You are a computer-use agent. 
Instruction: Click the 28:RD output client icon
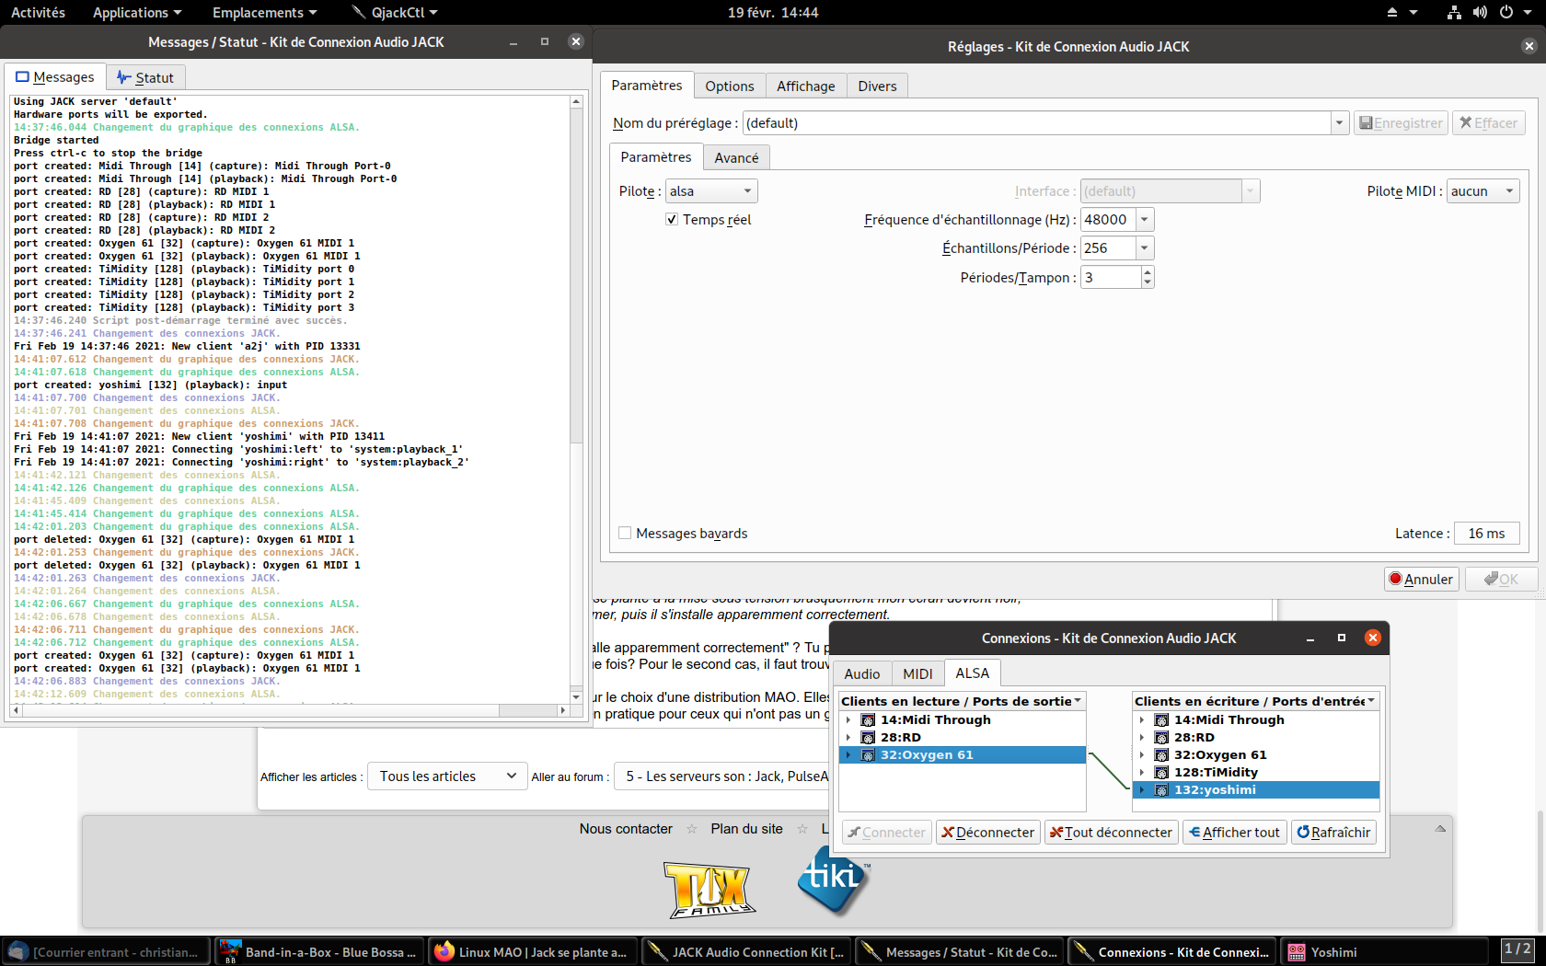[868, 738]
